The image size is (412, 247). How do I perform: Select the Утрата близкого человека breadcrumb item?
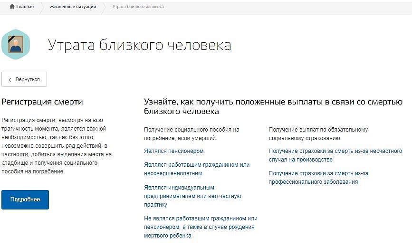(x=138, y=7)
